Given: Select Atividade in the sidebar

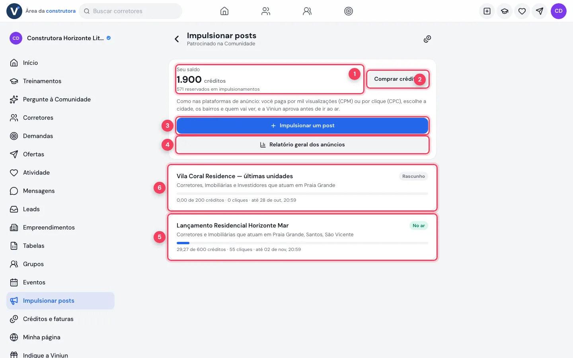Looking at the screenshot, I should click(60, 173).
